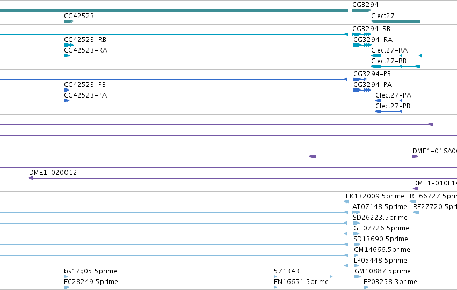Select clone label starting DME1-016A0

(434, 151)
